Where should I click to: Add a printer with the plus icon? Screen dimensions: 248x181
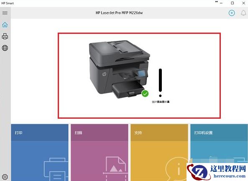(232, 13)
